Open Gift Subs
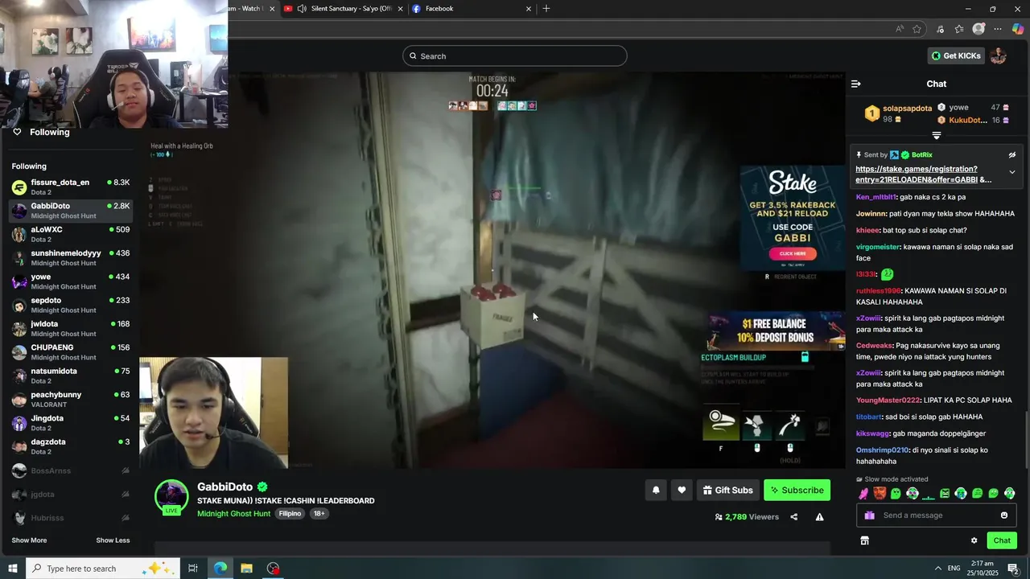 pos(727,490)
